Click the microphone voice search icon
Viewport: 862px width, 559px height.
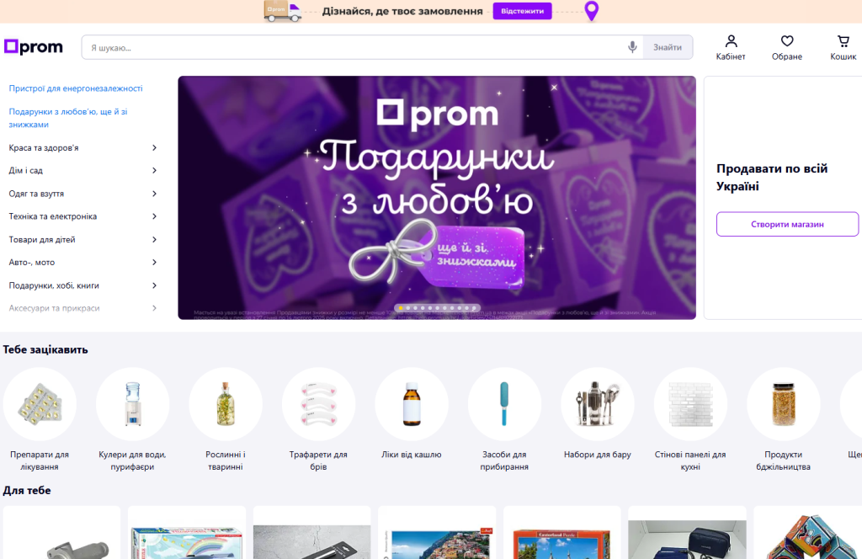[x=632, y=47]
